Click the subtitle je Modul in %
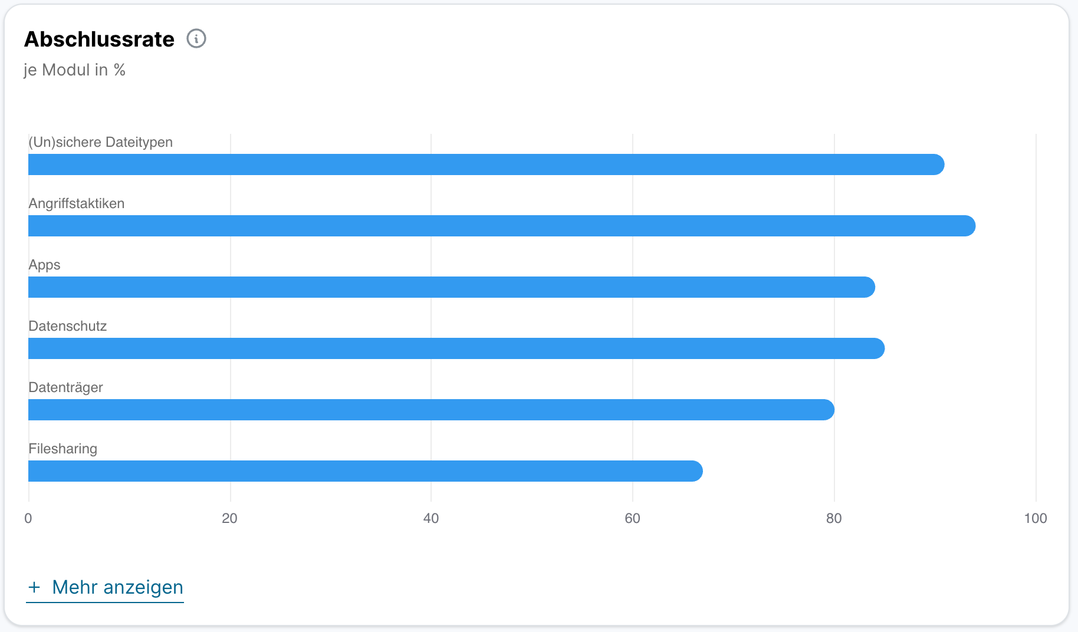Image resolution: width=1078 pixels, height=632 pixels. click(74, 70)
